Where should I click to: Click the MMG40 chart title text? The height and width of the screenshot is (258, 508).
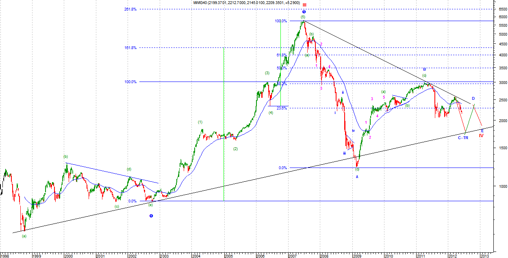coord(247,3)
